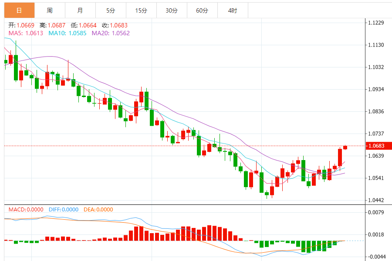
Task: Click the 1.1032 price axis label
Action: tap(376, 67)
